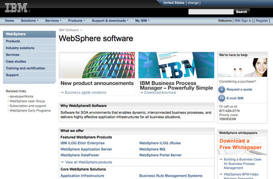Screen dimensions: 273x179
Task: Click the E-mail IBM link
Action: (235, 98)
